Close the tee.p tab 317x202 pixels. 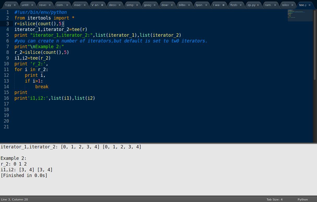click(310, 5)
